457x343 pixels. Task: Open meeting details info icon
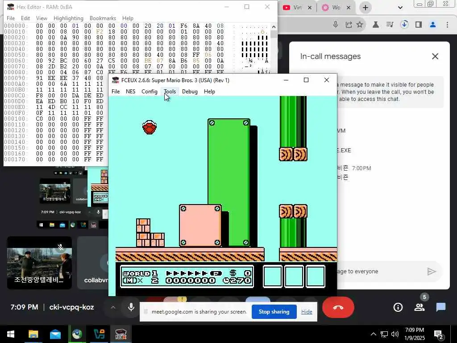click(398, 307)
